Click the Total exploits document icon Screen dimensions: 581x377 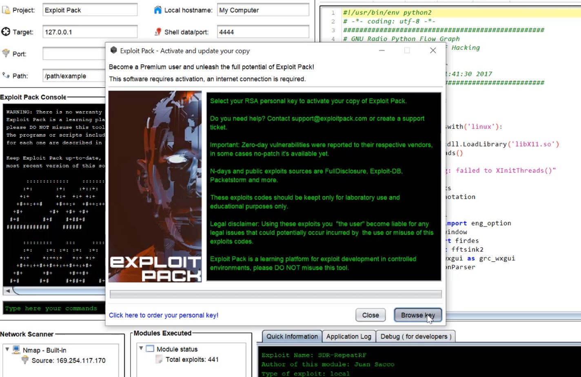coord(160,359)
